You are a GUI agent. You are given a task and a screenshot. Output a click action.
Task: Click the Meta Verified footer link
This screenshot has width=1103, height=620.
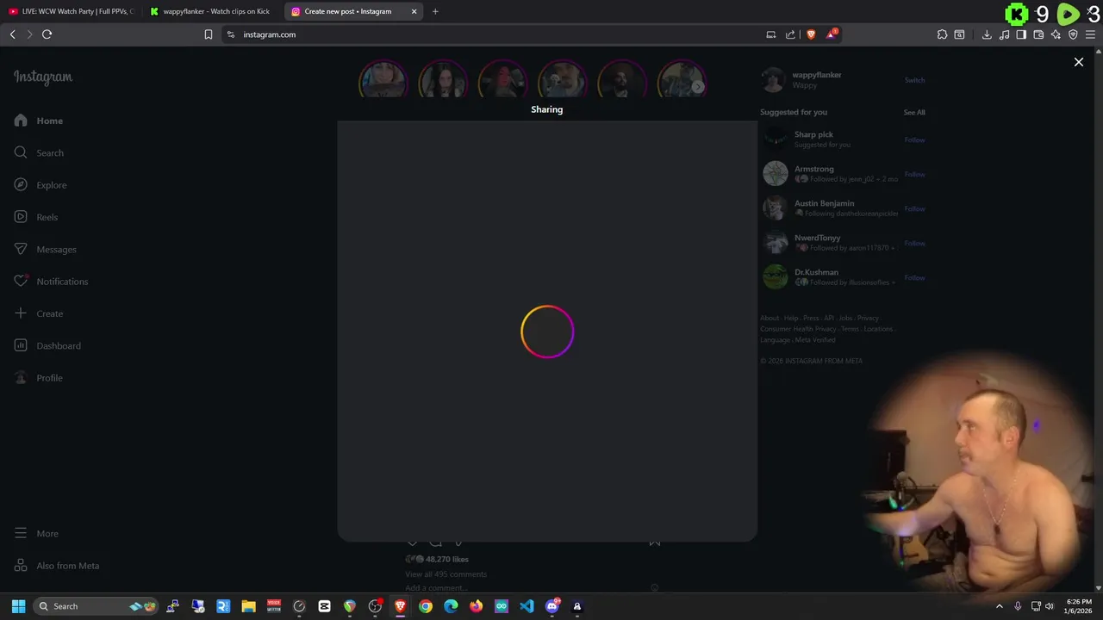[814, 340]
